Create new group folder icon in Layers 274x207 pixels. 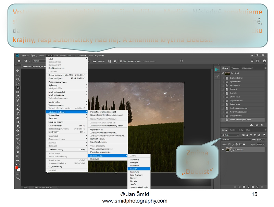point(253,187)
